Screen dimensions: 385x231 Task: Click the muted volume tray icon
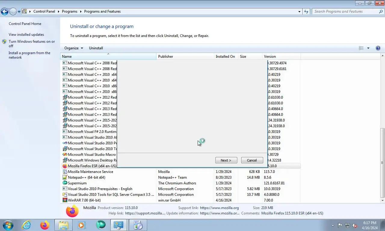click(x=355, y=225)
